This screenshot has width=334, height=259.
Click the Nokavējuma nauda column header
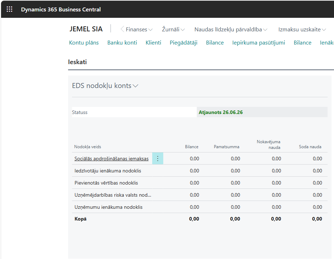point(268,145)
